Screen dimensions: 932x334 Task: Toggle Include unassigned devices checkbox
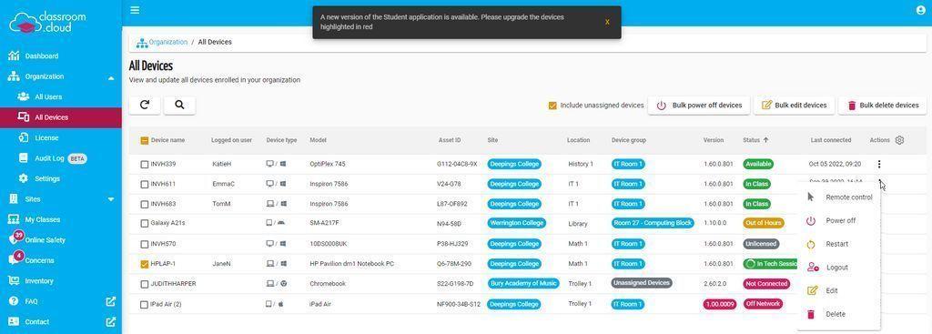pyautogui.click(x=552, y=106)
